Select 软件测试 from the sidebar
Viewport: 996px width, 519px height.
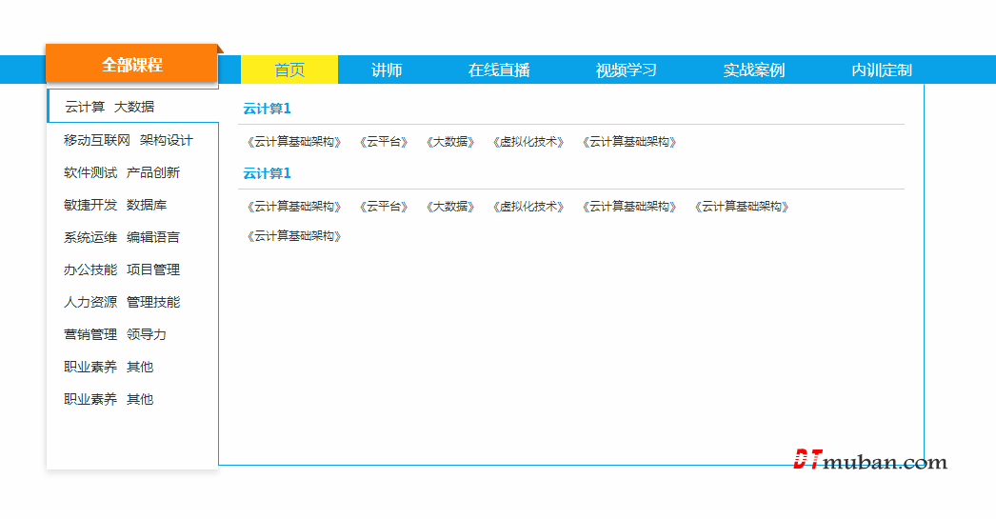pos(90,172)
